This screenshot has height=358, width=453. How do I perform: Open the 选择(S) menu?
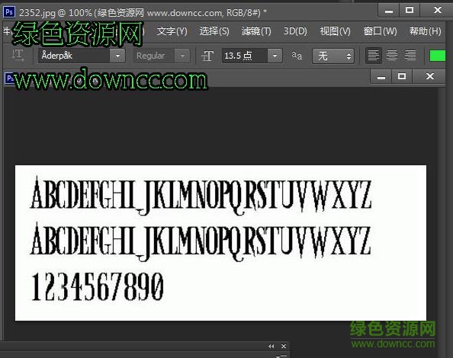click(214, 31)
